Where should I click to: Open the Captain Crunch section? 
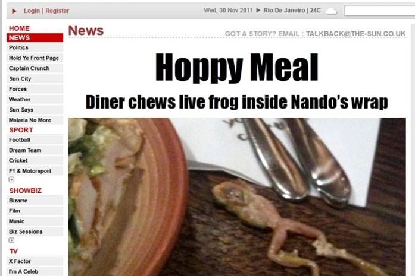pos(35,68)
